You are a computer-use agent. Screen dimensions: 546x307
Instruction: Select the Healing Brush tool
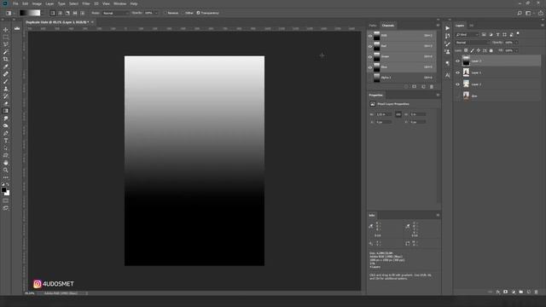point(6,74)
